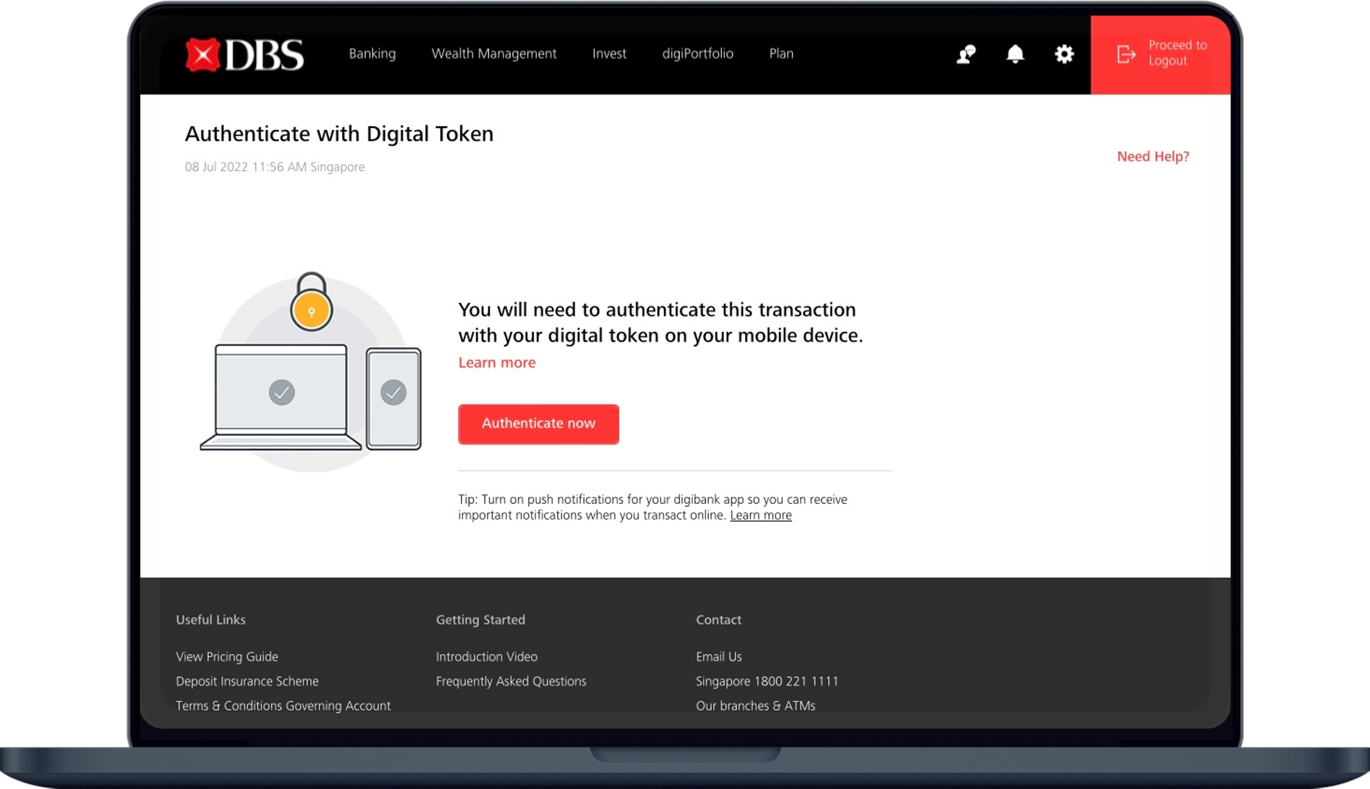1370x789 pixels.
Task: Click Singapore 1800 221 1111 contact number
Action: click(x=767, y=681)
